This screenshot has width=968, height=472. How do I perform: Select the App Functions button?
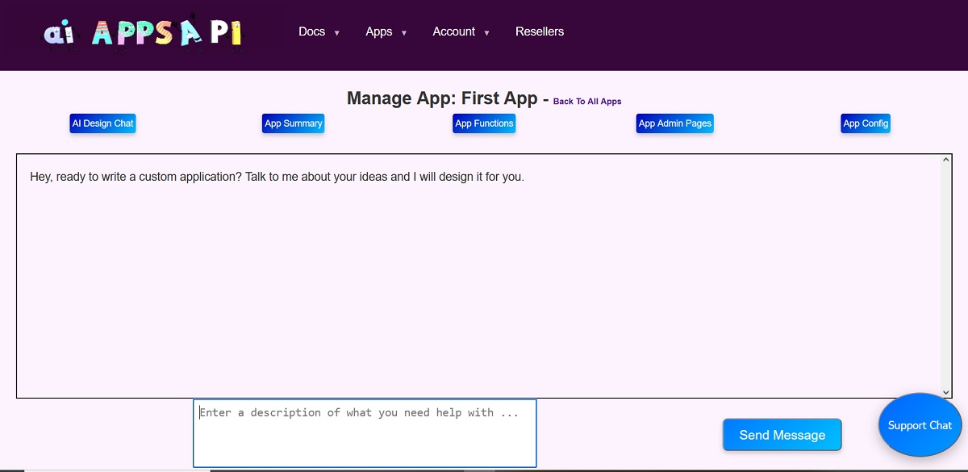(x=484, y=123)
